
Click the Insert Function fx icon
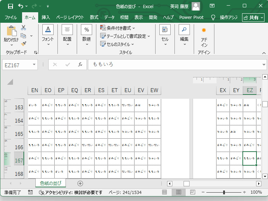point(80,64)
